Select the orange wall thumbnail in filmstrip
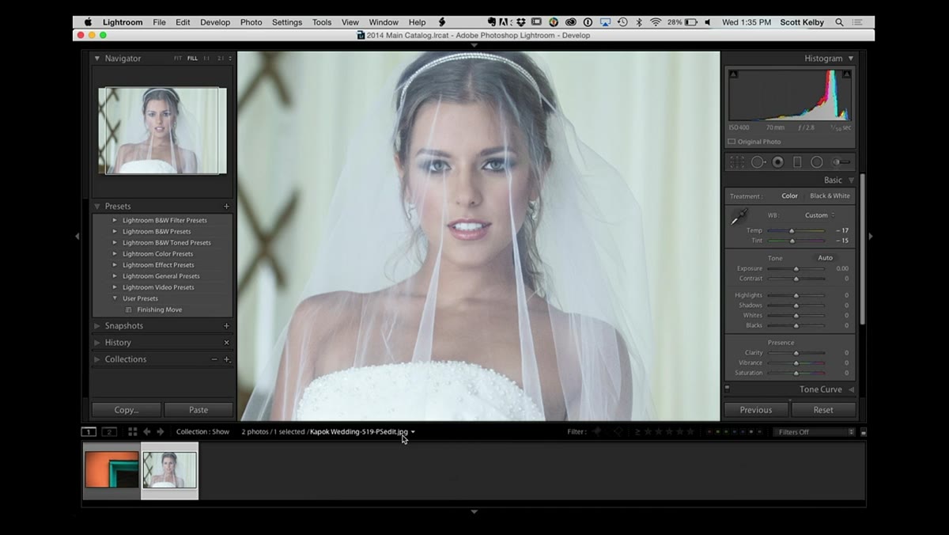 click(112, 470)
